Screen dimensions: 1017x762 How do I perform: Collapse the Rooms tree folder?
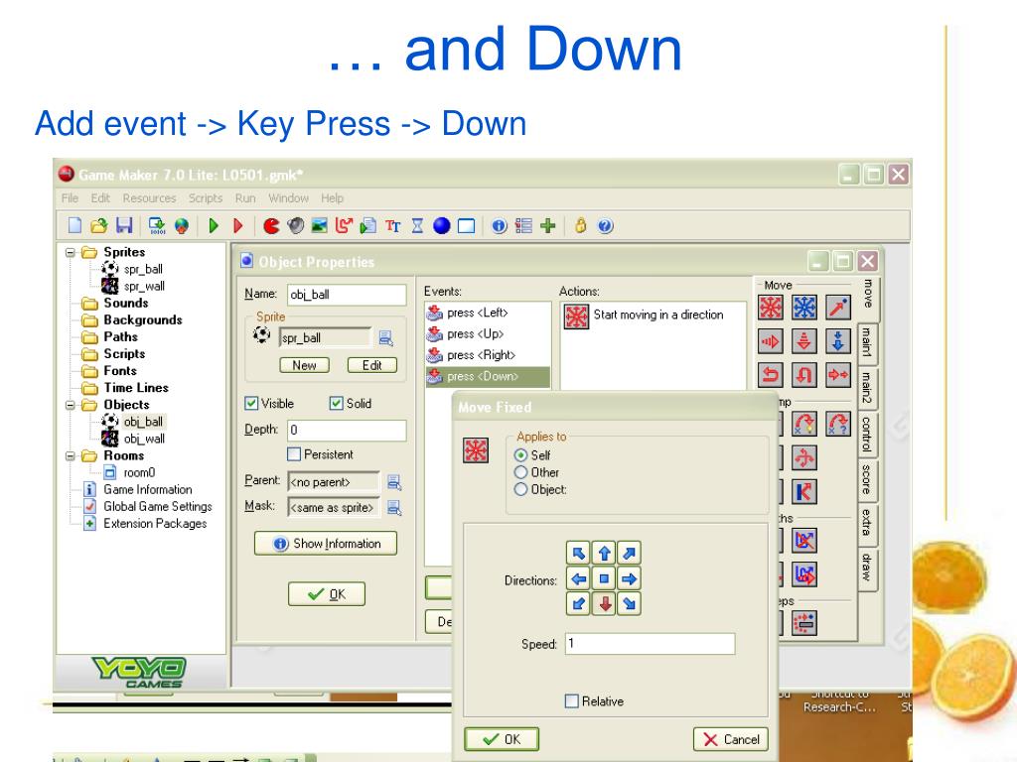[x=71, y=455]
